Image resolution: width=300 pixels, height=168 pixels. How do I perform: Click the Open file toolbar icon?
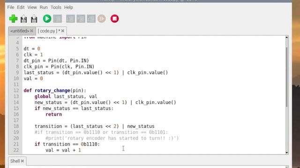24,19
